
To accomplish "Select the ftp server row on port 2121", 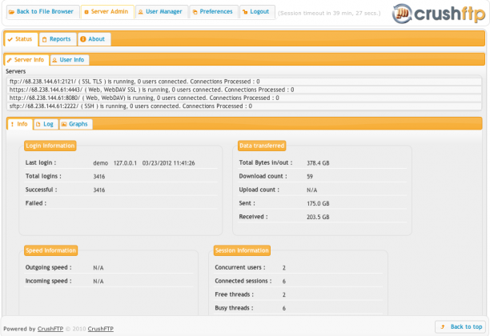I will (x=244, y=82).
